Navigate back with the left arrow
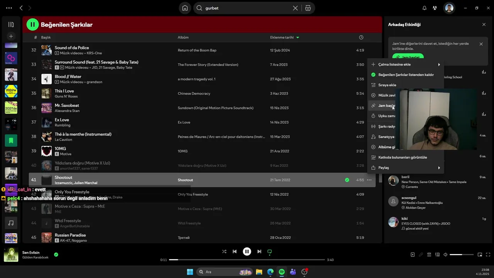Image resolution: width=494 pixels, height=278 pixels. [x=21, y=8]
